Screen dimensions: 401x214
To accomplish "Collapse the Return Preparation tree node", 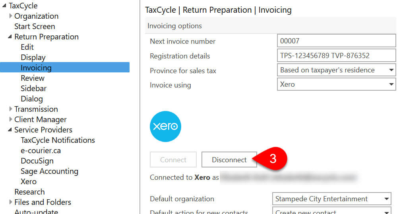I will pos(10,37).
